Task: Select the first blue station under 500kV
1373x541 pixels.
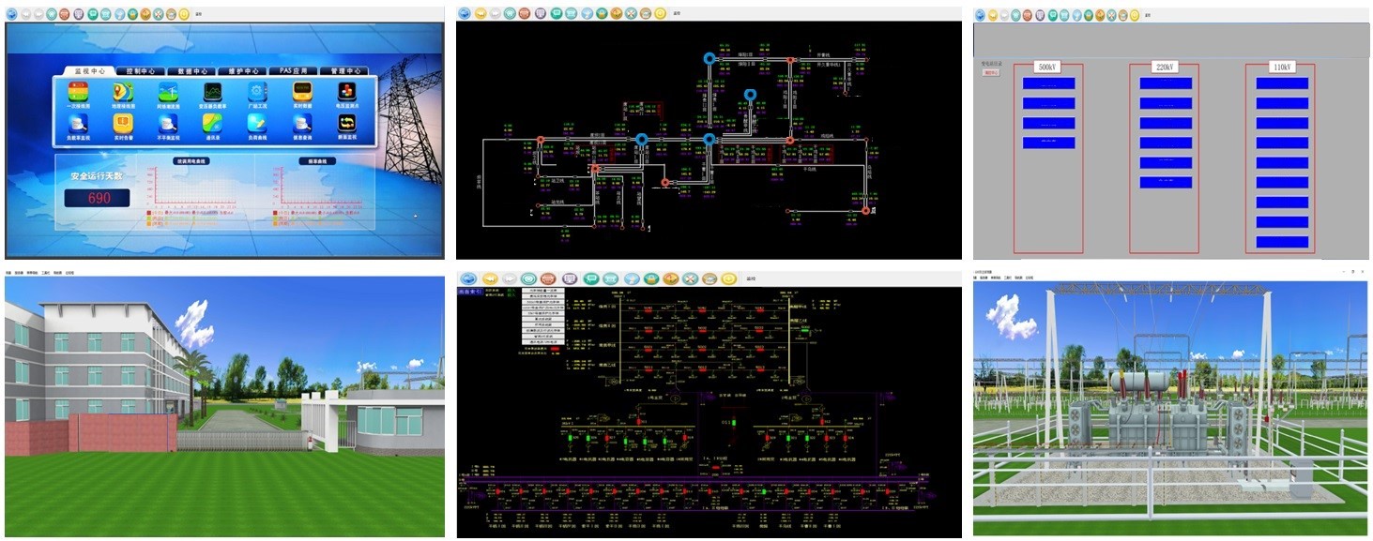Action: [x=1048, y=83]
